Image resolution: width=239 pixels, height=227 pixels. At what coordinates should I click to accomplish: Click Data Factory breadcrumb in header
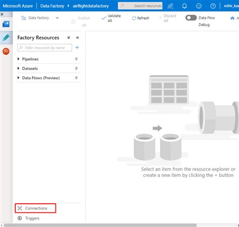52,6
